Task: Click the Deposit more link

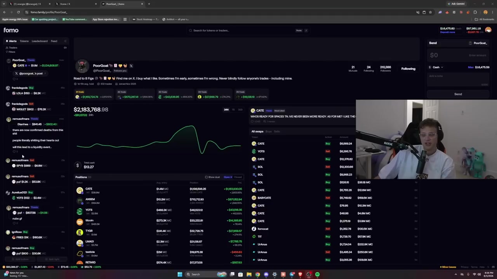Action: [x=447, y=32]
